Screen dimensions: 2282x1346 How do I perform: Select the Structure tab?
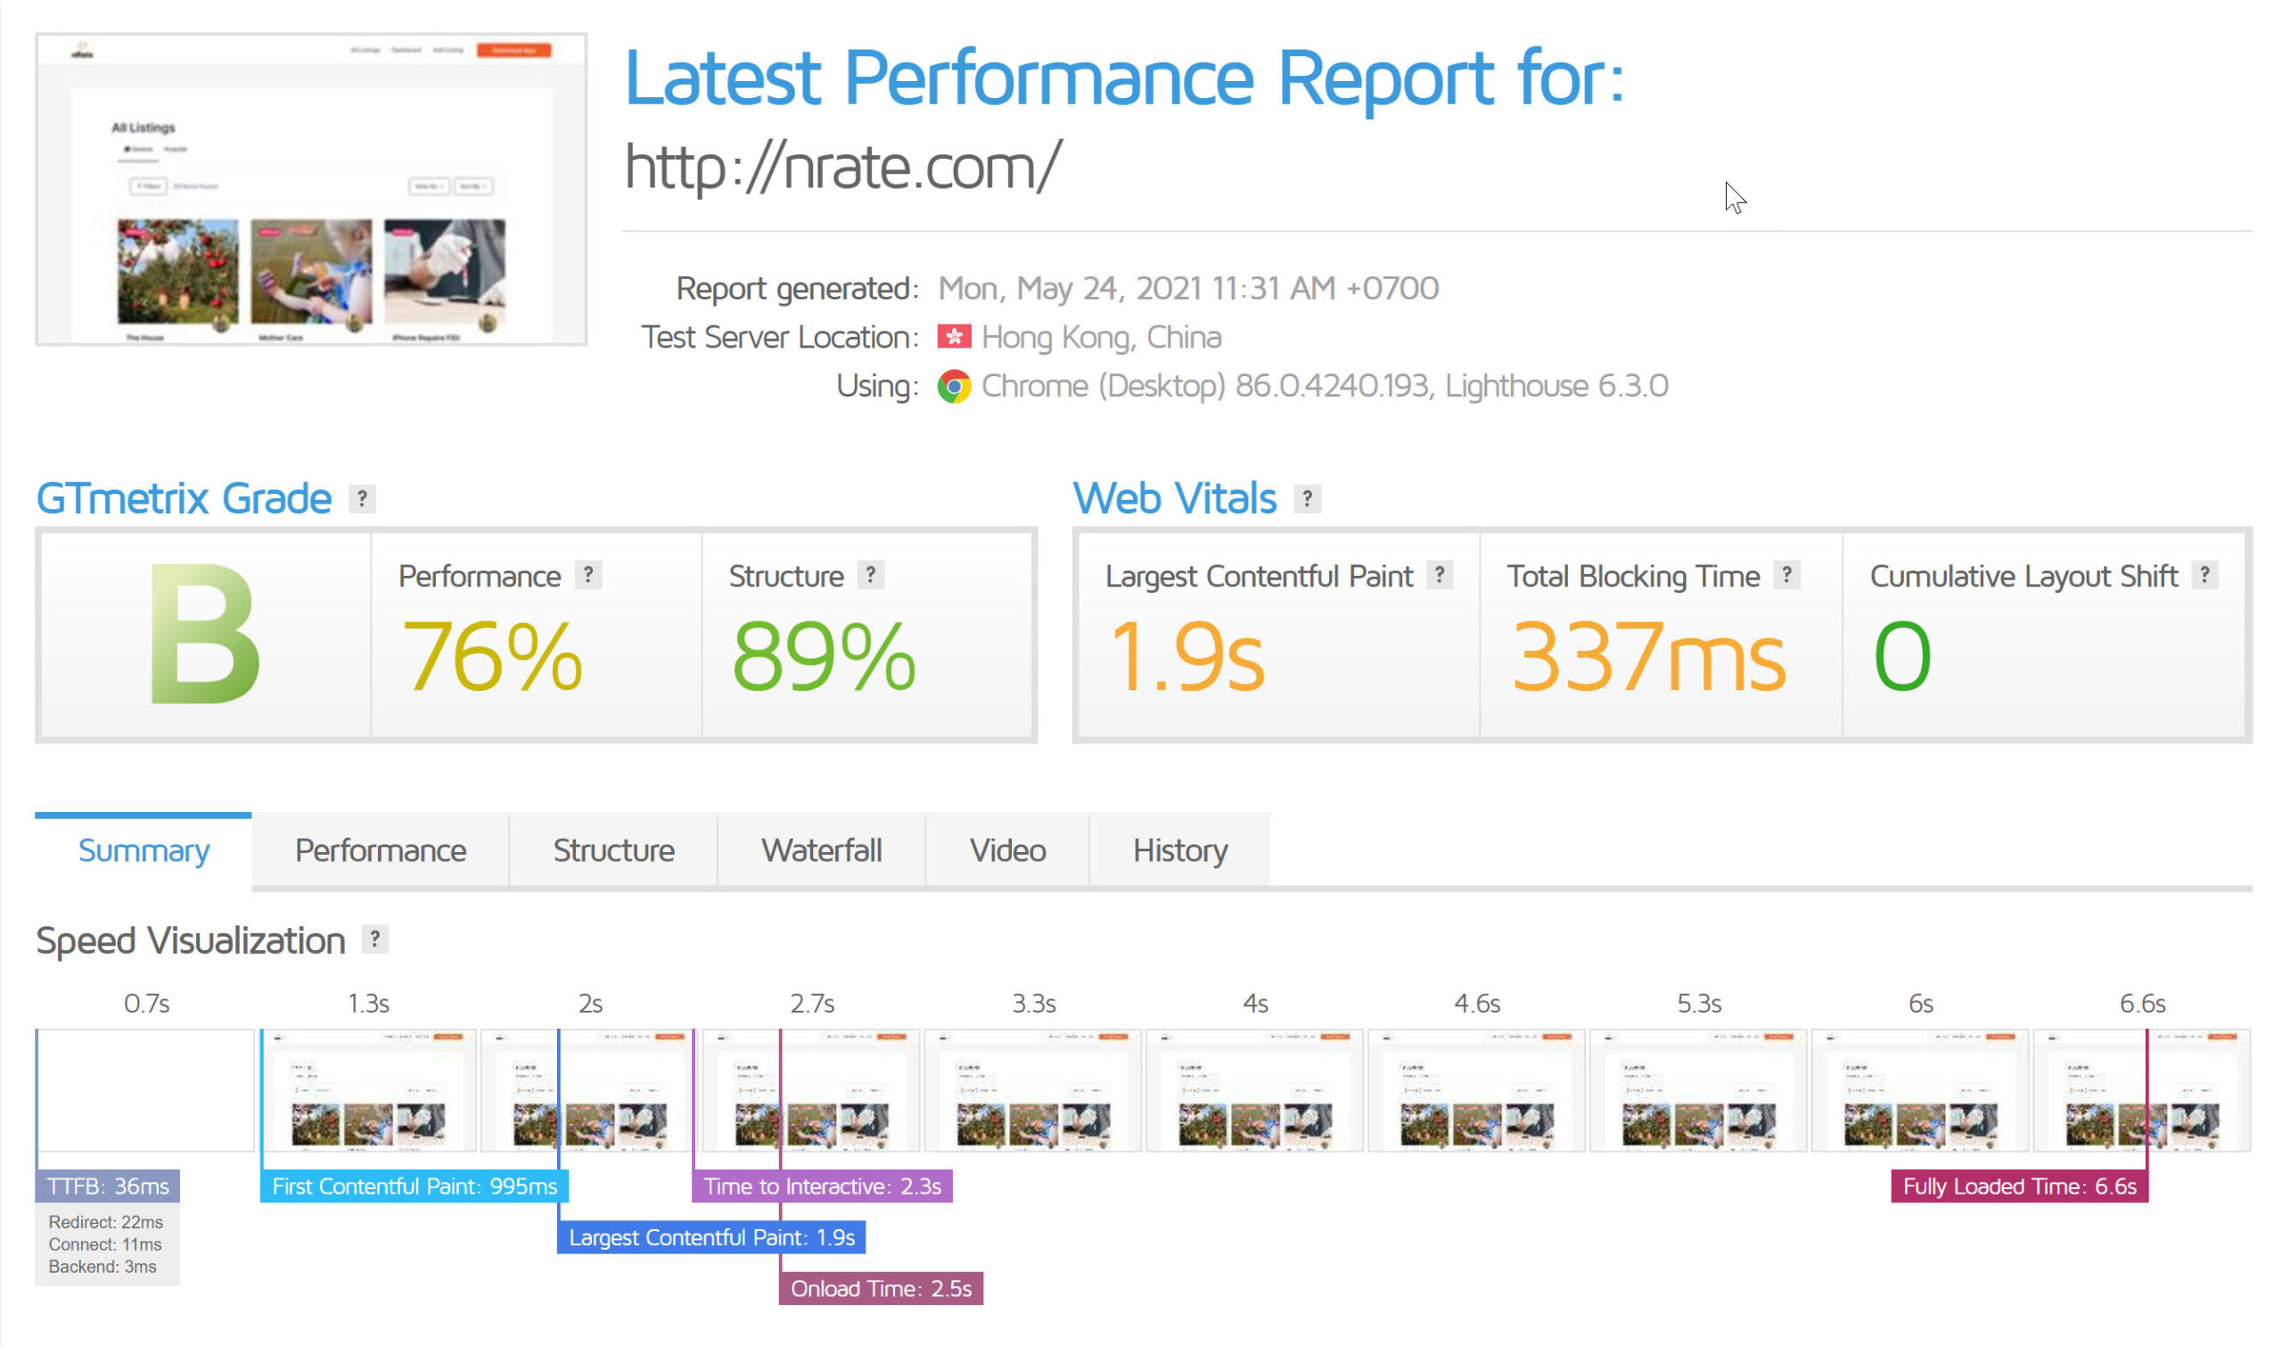pyautogui.click(x=613, y=850)
